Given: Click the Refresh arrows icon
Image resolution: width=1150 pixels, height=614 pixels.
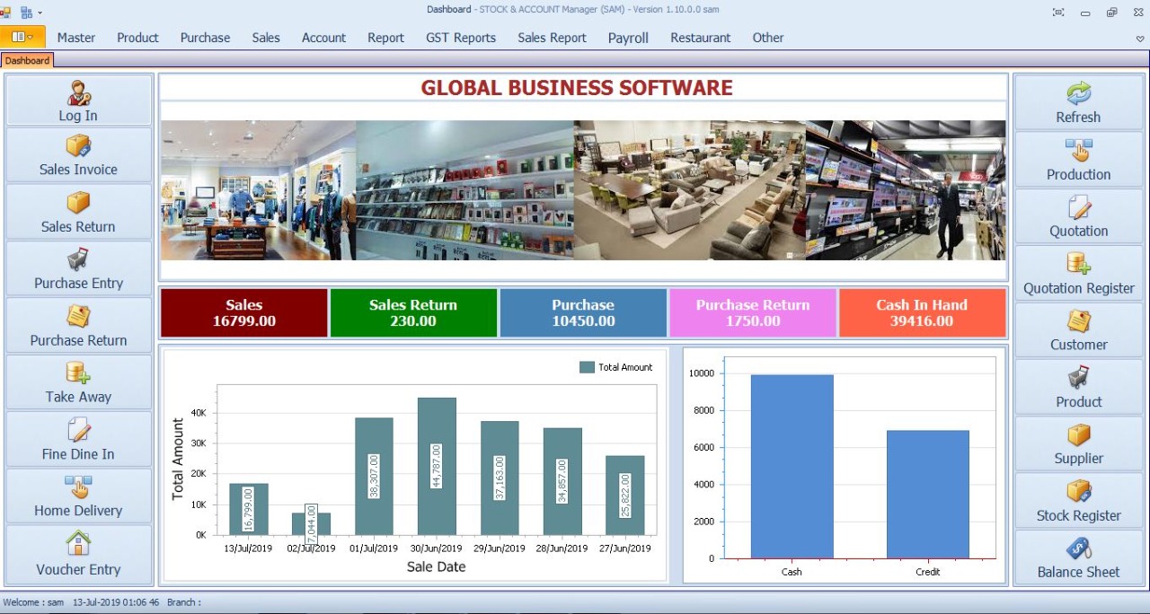Looking at the screenshot, I should tap(1078, 93).
